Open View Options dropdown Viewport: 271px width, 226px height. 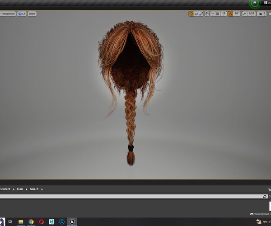[260, 214]
